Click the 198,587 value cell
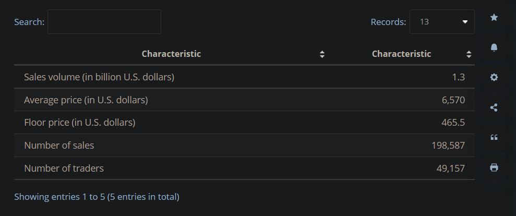This screenshot has width=516, height=216. click(448, 145)
